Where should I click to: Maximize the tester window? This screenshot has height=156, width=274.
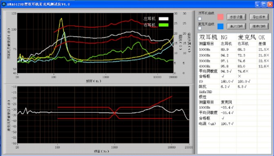tap(264, 4)
